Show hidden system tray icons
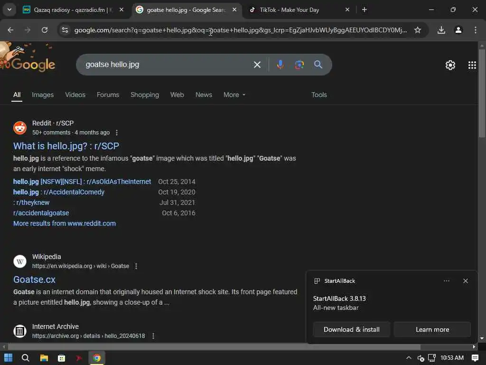 click(409, 358)
